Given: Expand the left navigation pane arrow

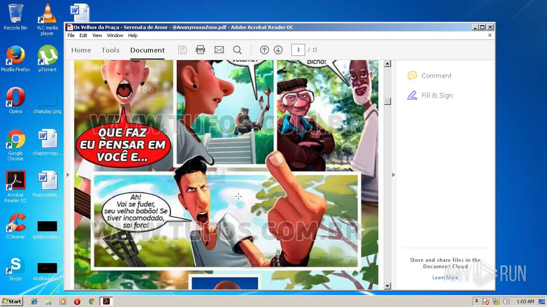Looking at the screenshot, I should [x=68, y=175].
